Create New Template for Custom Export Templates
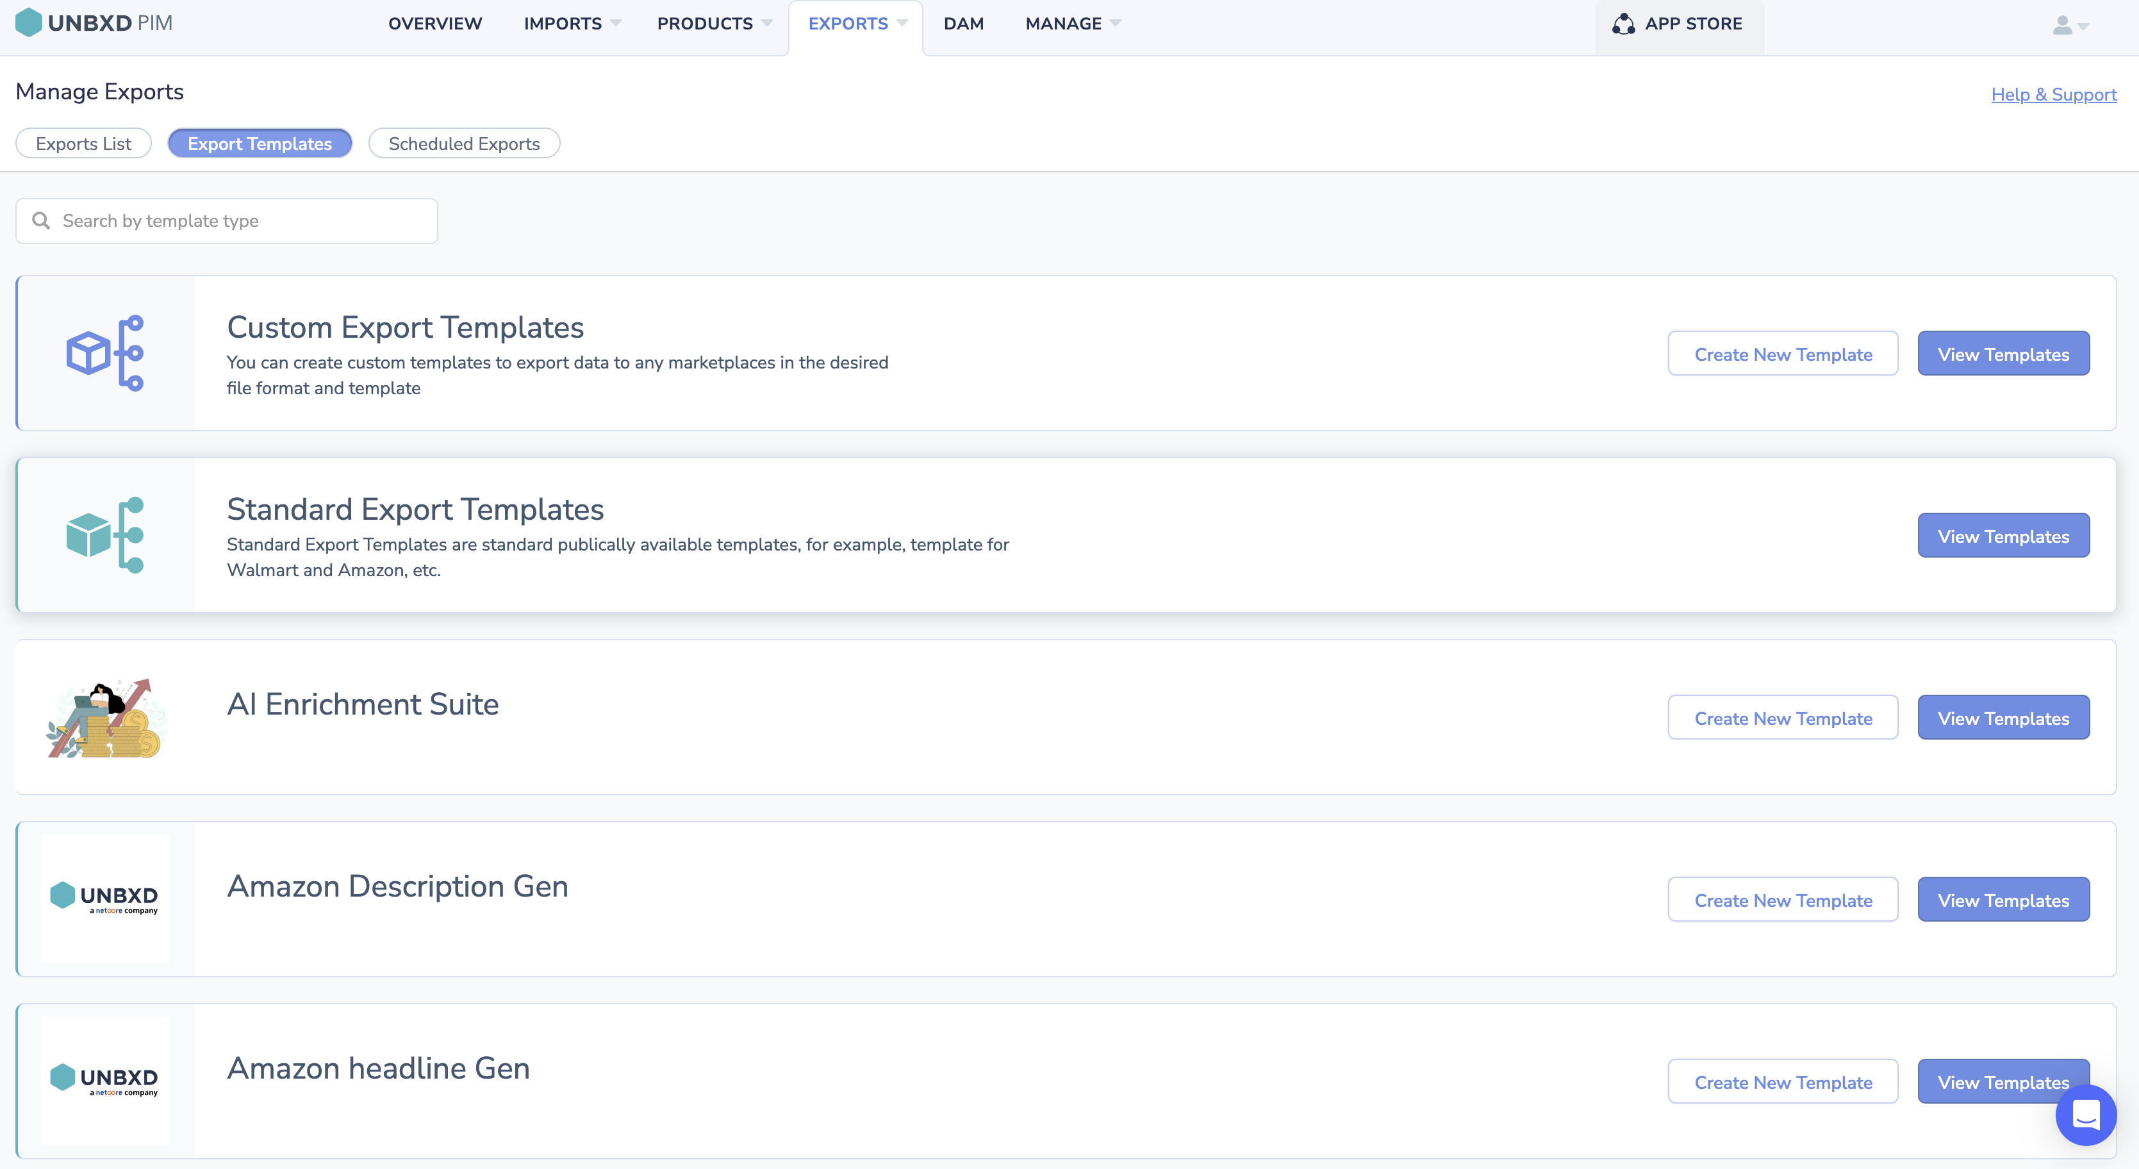This screenshot has height=1169, width=2139. coord(1783,354)
